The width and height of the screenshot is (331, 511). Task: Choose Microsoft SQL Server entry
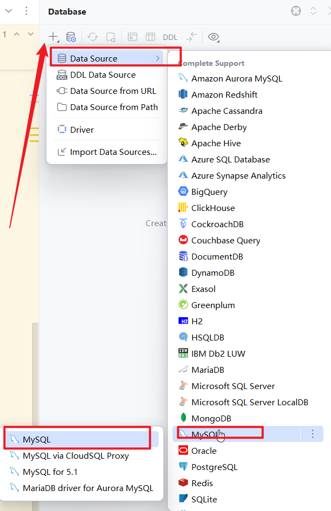click(248, 386)
